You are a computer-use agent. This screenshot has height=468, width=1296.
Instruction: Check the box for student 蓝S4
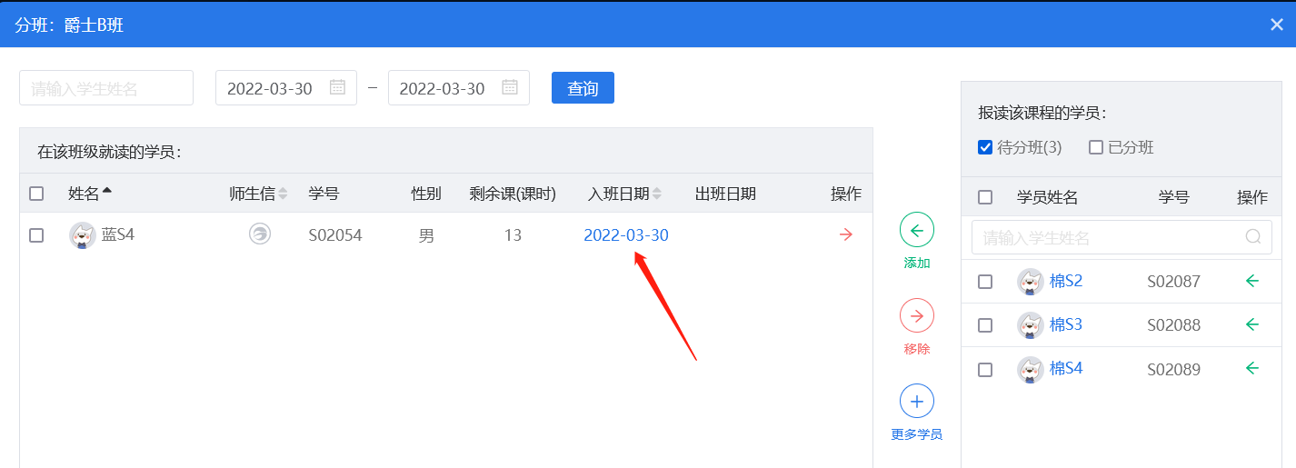(36, 235)
